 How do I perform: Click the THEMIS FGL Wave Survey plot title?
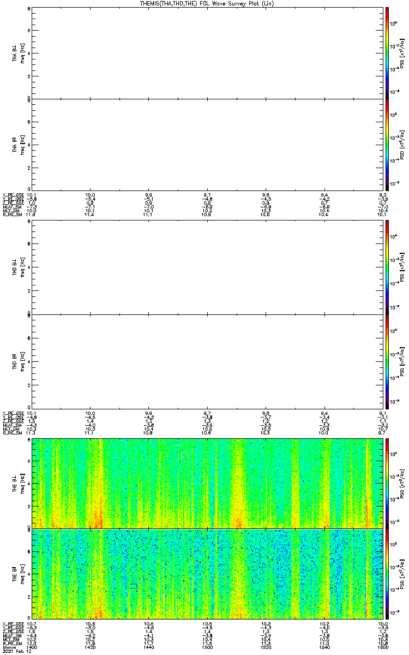point(207,3)
